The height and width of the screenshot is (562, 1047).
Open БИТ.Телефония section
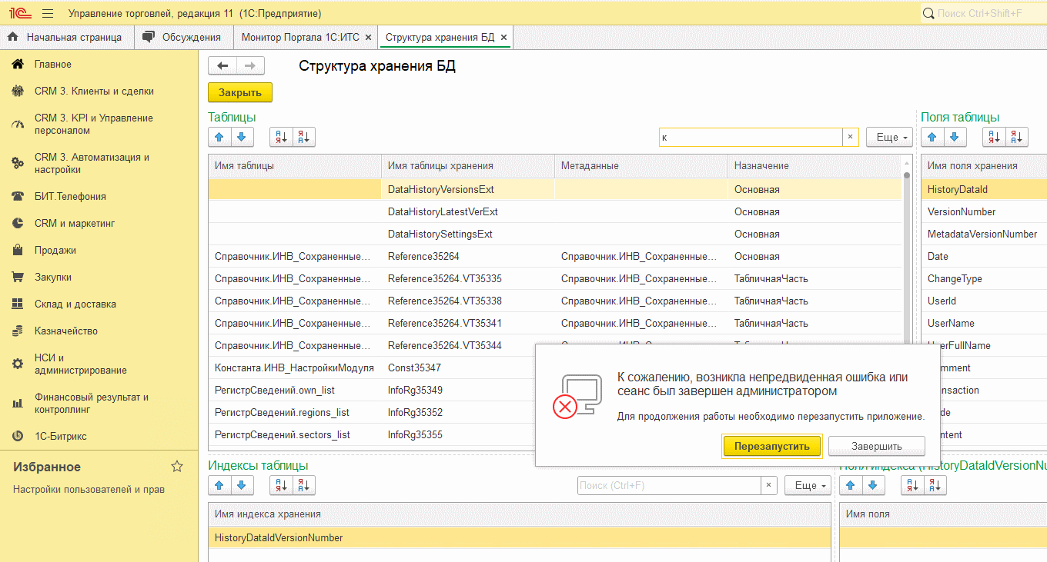[x=70, y=197]
